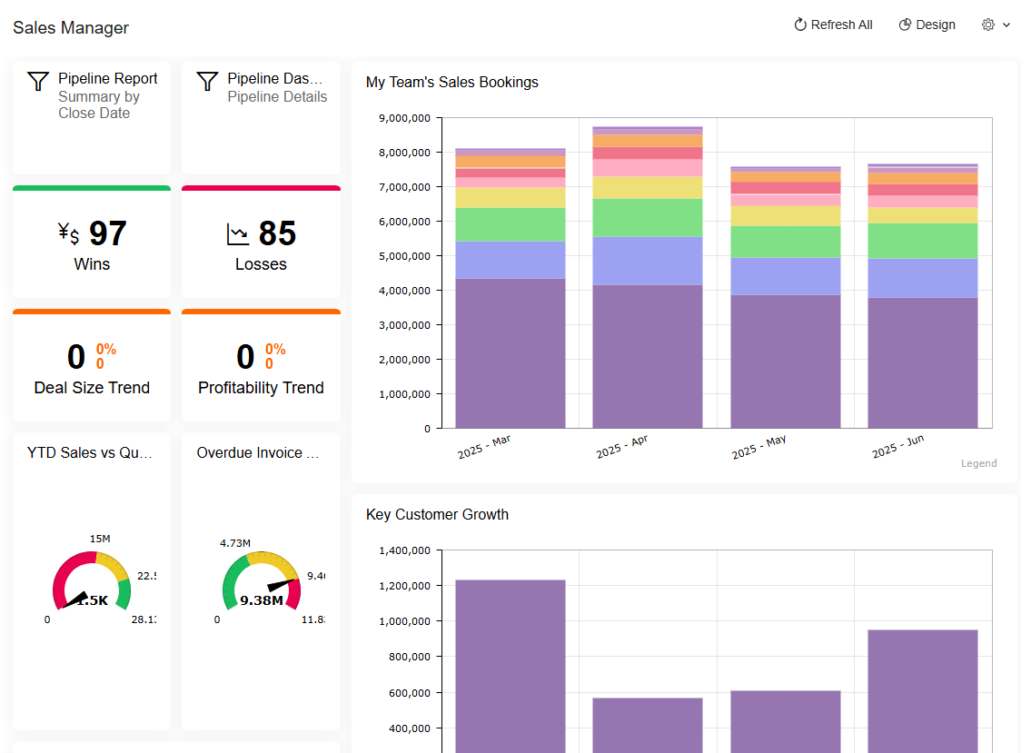
Task: Open the Deal Size Trend tile
Action: pyautogui.click(x=92, y=366)
